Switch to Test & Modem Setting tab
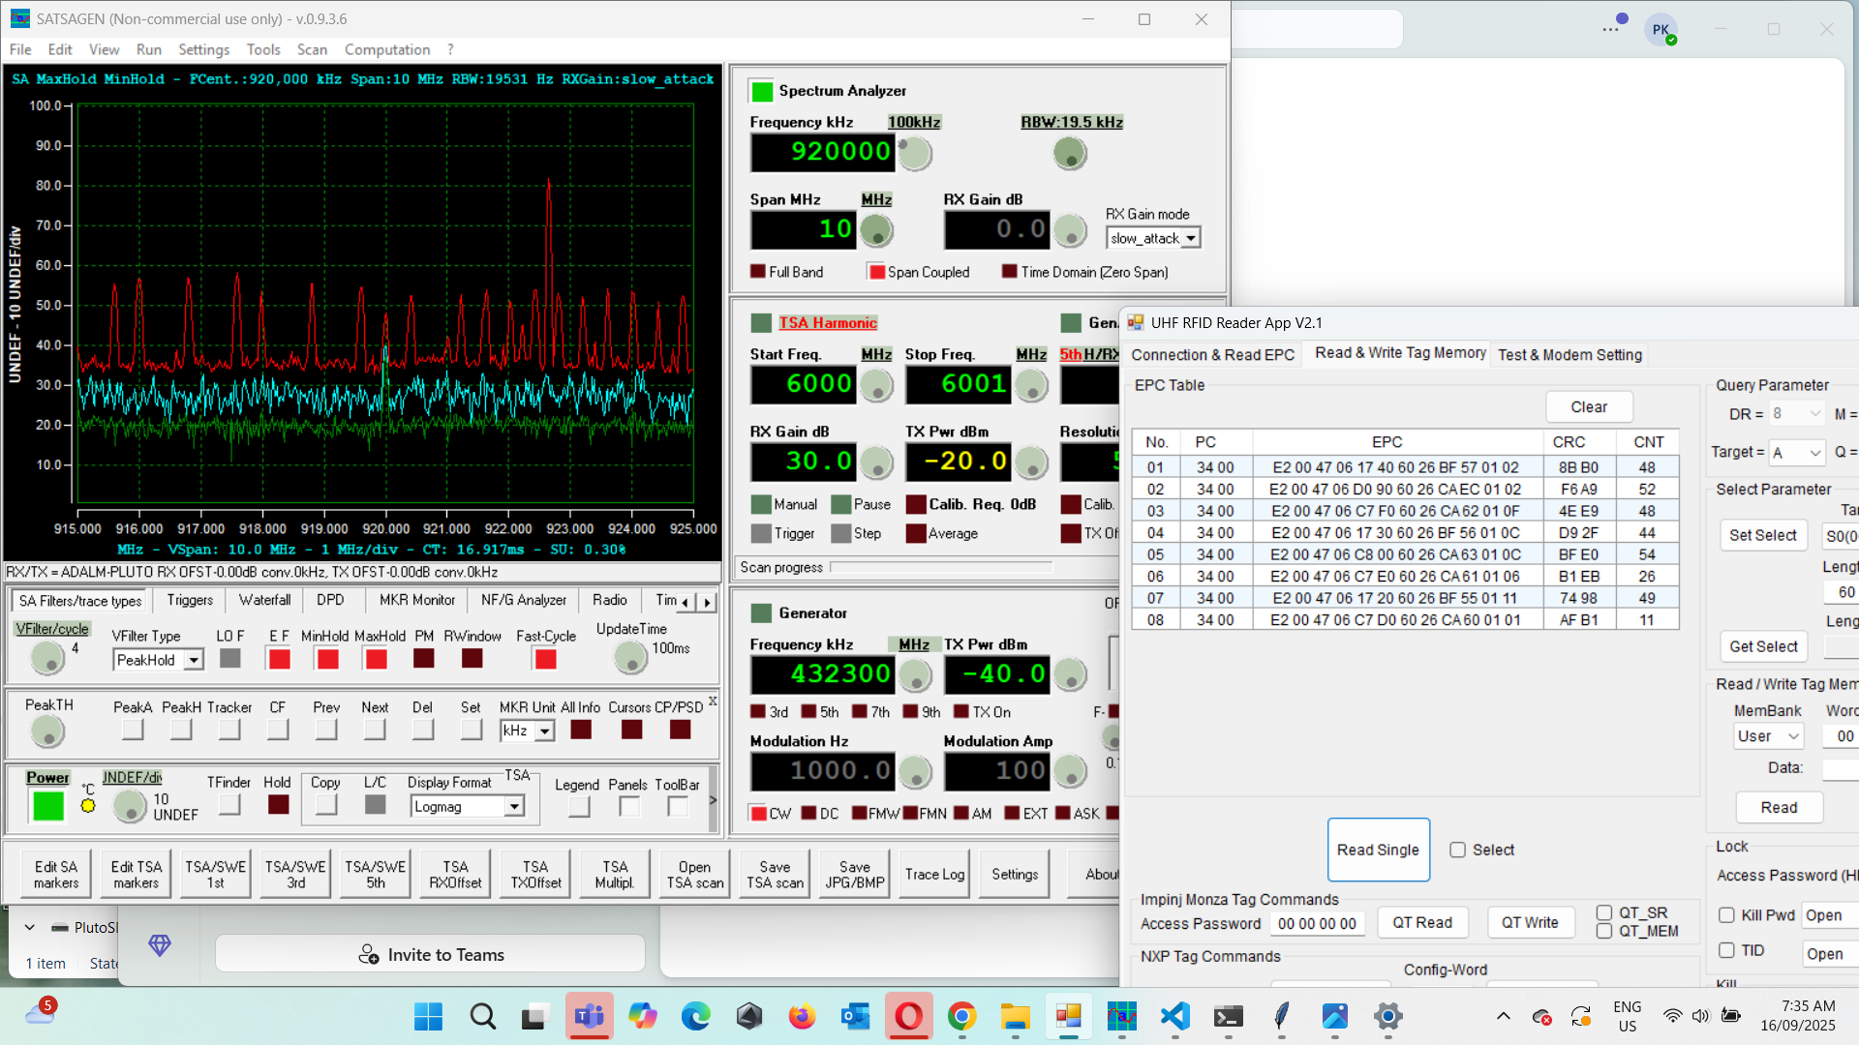Screen dimensions: 1859x1045 point(1569,355)
